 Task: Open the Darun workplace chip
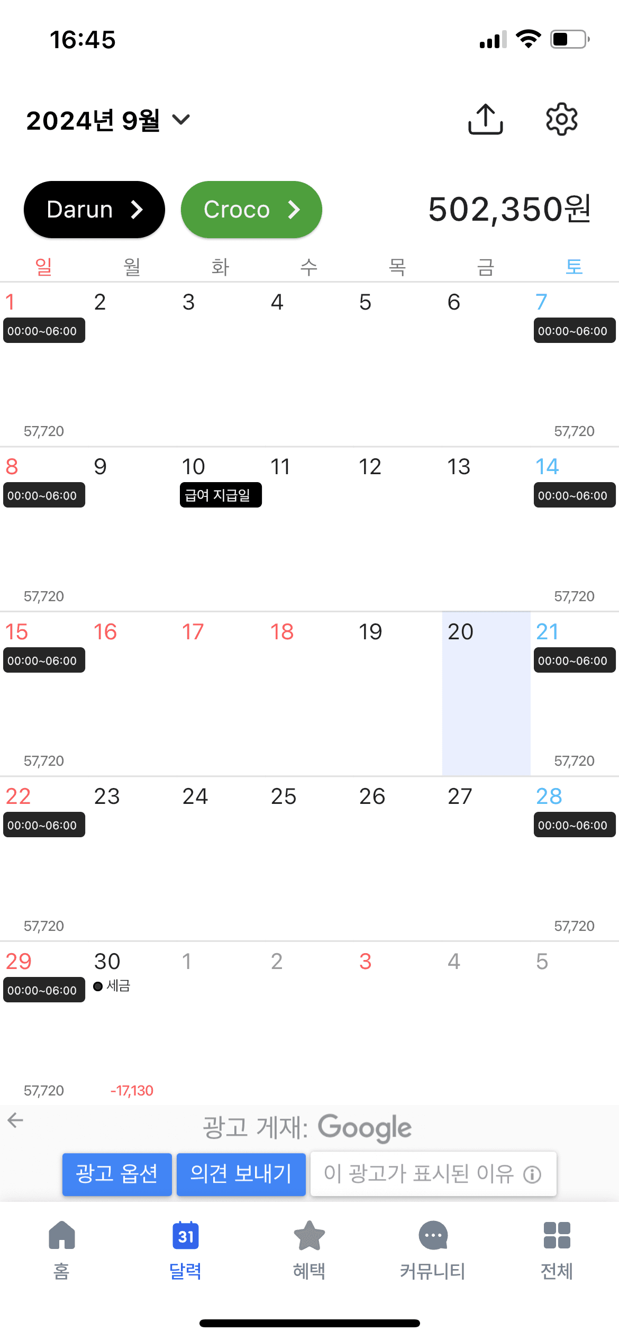pos(94,210)
